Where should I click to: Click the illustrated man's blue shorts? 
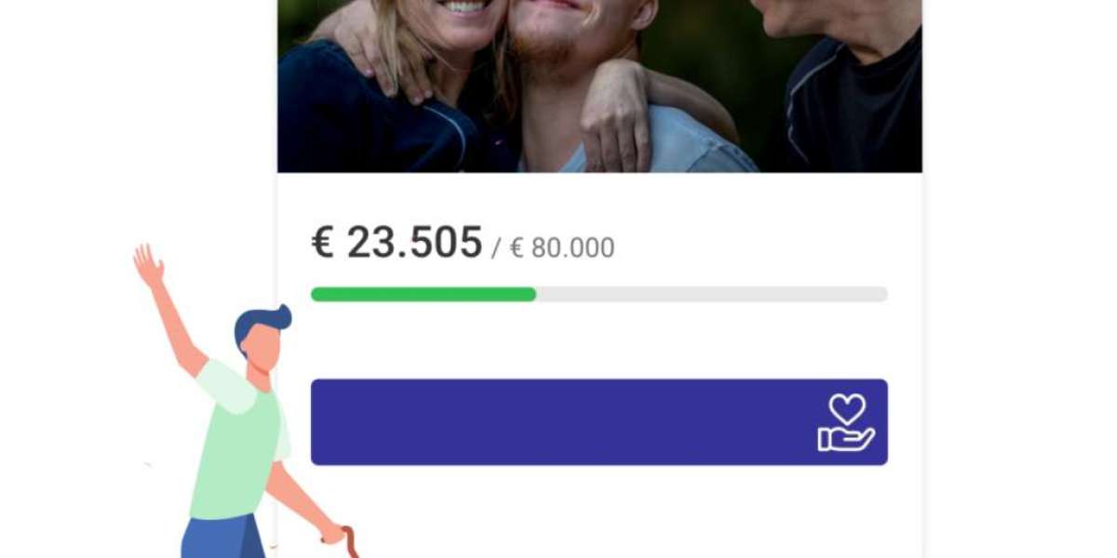[223, 537]
